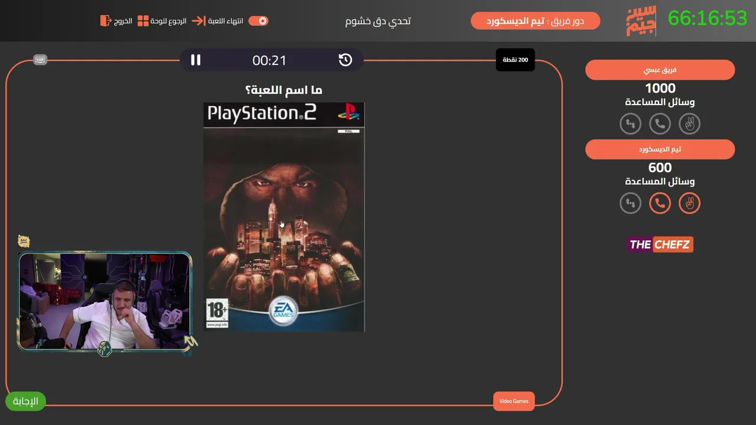Click the green 66:16:53 stream clock
Viewport: 756px width, 425px height.
708,18
